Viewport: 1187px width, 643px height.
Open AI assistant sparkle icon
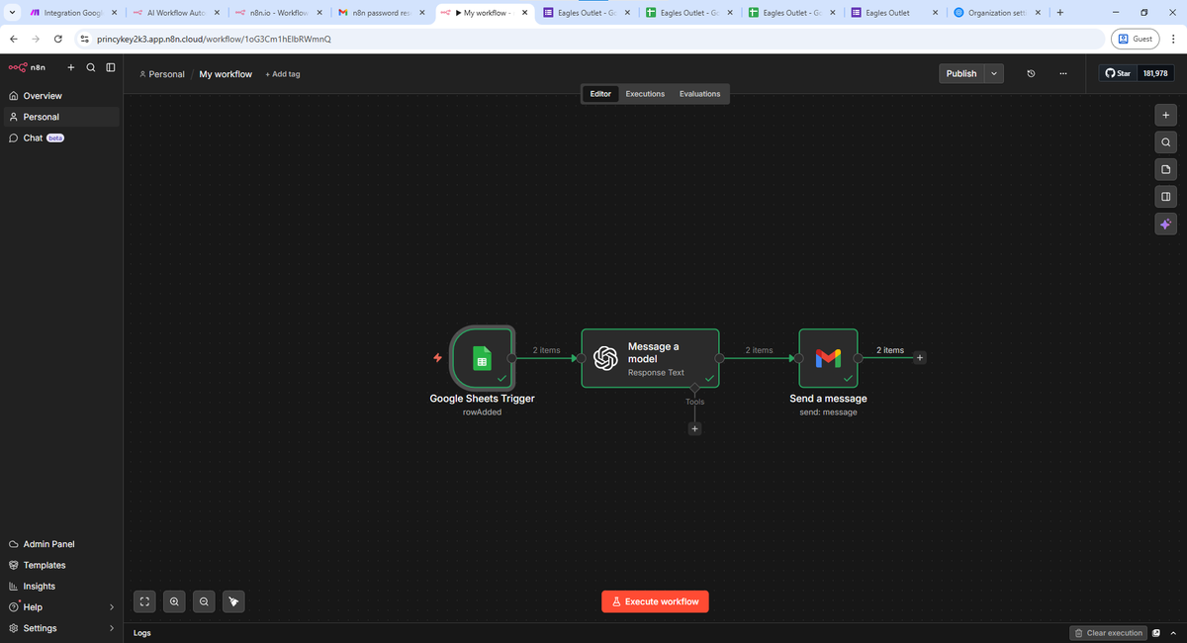(x=1166, y=224)
